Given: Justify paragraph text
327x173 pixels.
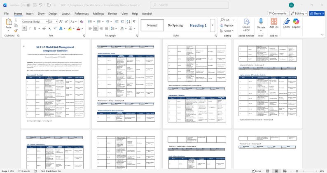Looking at the screenshot, I should 107,28.
